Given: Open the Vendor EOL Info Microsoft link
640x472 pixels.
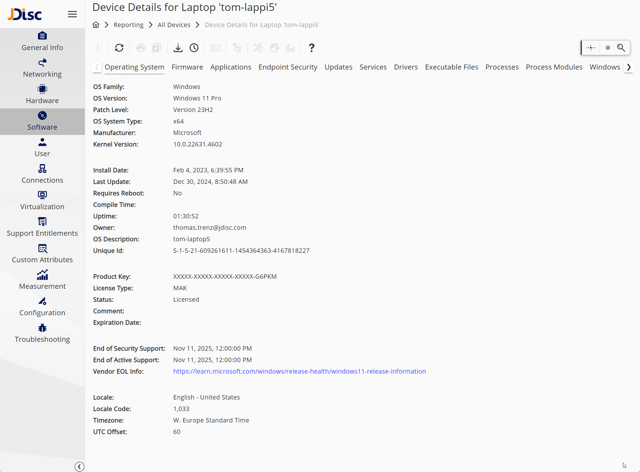Looking at the screenshot, I should coord(299,371).
